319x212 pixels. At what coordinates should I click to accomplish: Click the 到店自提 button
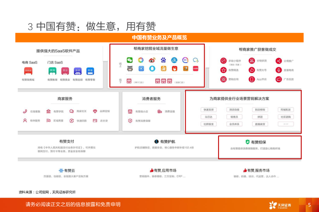click(x=234, y=110)
